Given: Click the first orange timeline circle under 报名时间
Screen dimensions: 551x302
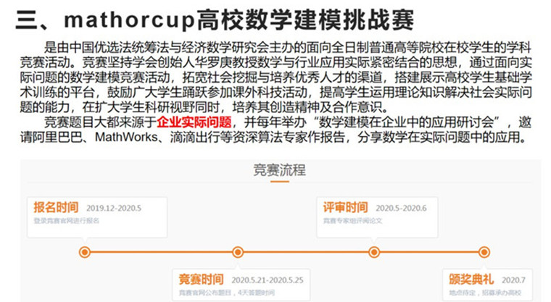Looking at the screenshot, I should (x=85, y=252).
